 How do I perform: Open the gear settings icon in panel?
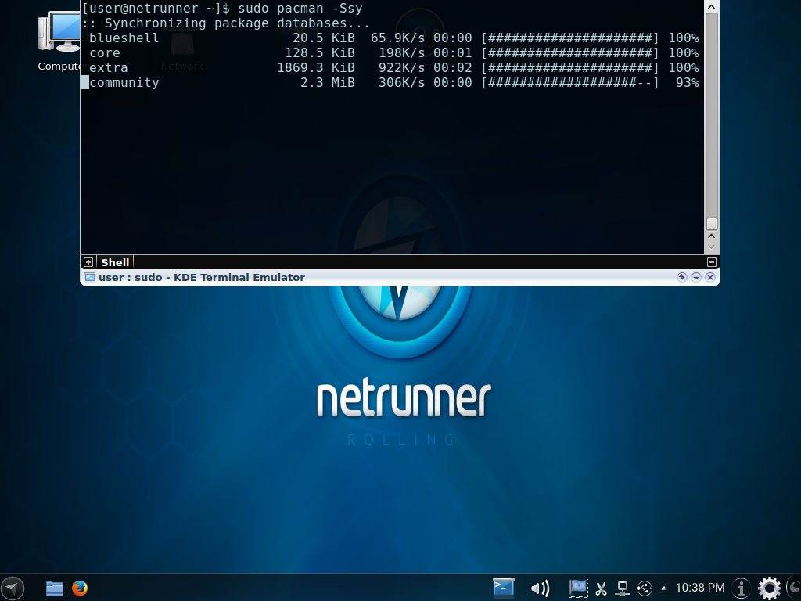pos(770,588)
